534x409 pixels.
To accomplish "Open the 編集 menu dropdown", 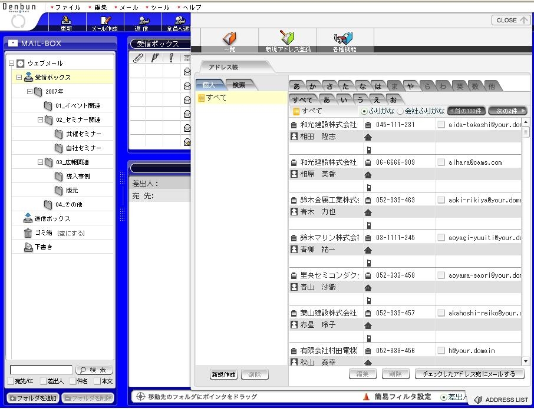I will tap(97, 7).
